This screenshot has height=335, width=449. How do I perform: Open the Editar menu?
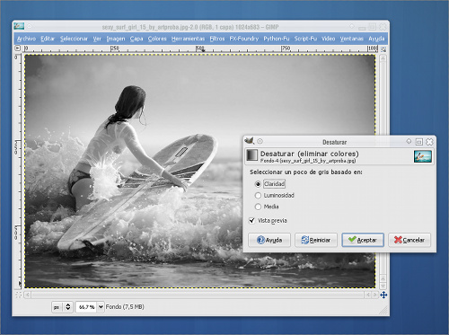(x=48, y=39)
